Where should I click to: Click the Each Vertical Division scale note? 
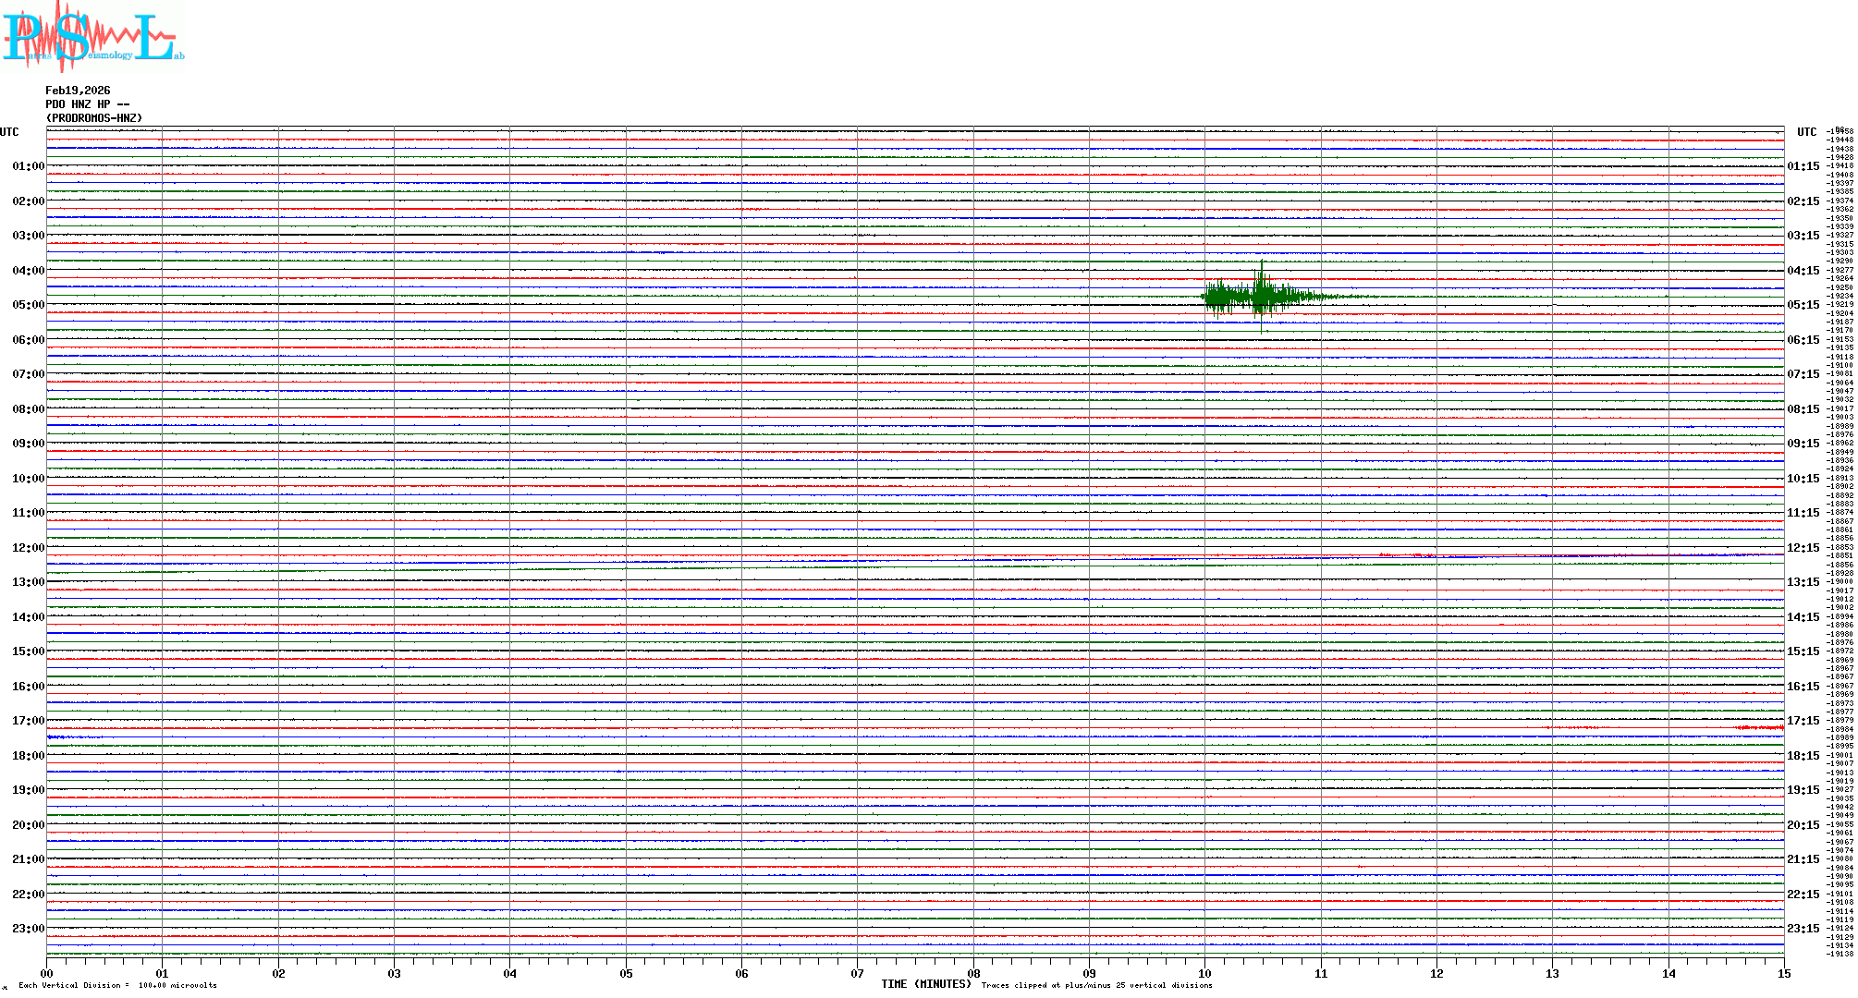(x=117, y=985)
